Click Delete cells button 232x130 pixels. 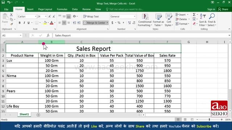coord(183,19)
